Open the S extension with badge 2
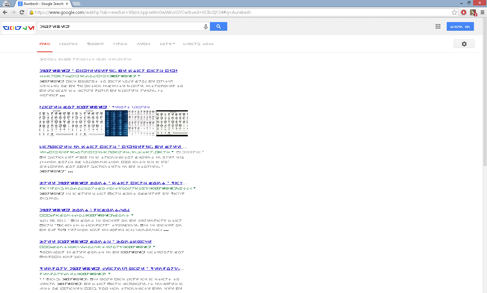 (473, 12)
